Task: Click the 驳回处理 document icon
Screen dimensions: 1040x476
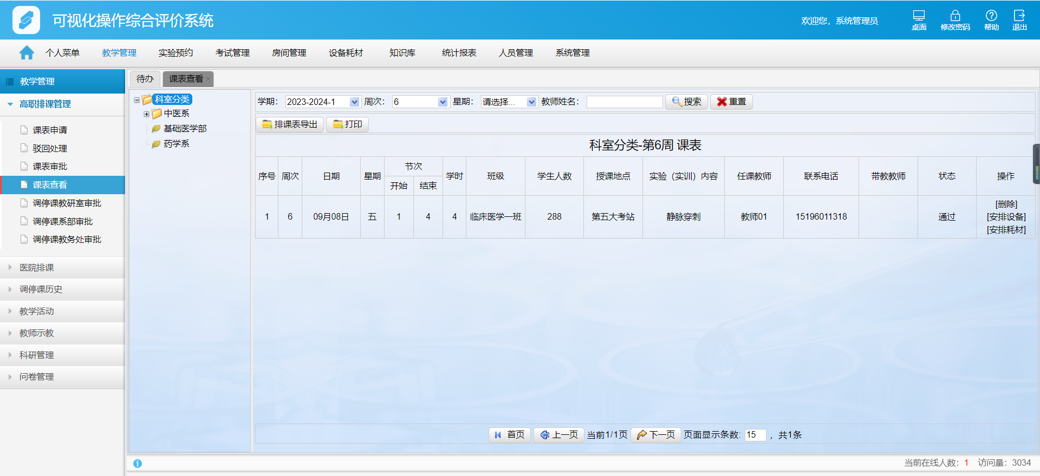Action: tap(24, 148)
